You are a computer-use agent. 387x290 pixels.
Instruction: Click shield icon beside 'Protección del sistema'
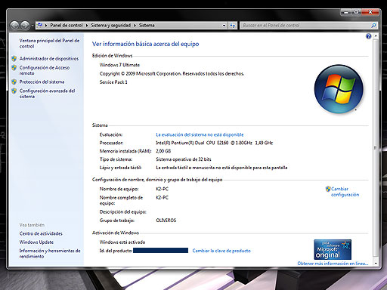coord(14,82)
